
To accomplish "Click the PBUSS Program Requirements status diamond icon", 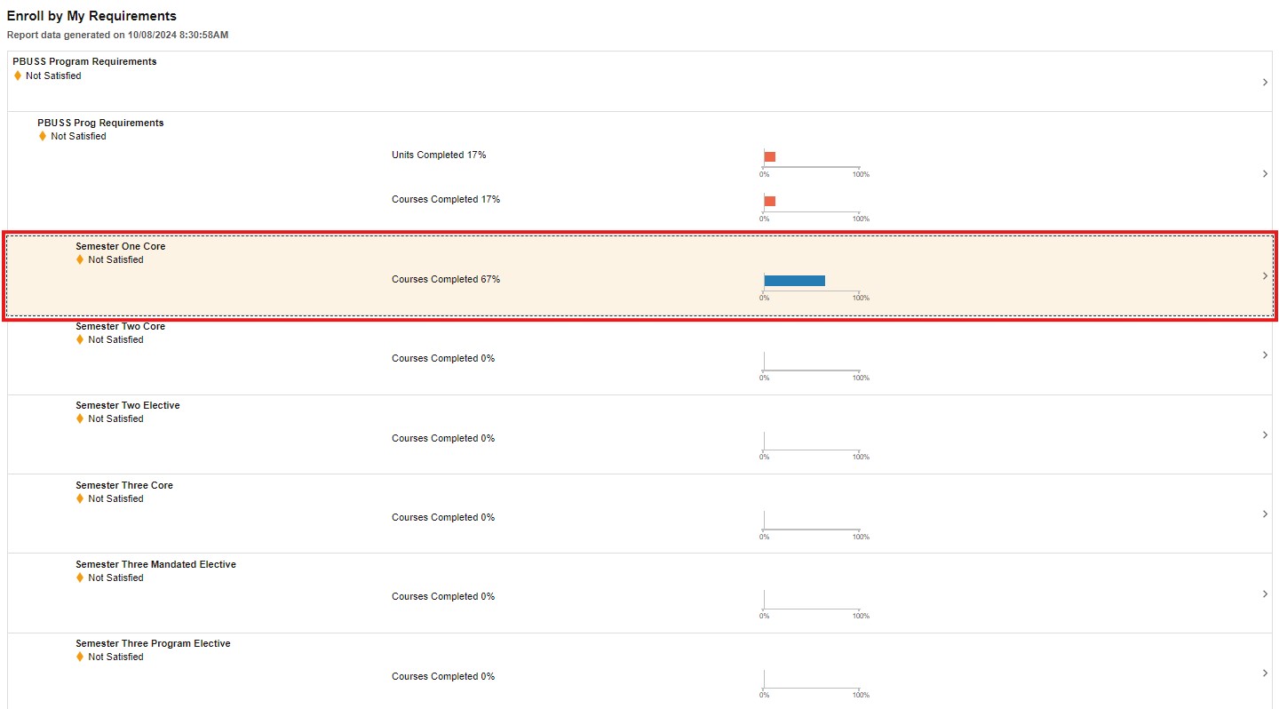I will tap(18, 76).
